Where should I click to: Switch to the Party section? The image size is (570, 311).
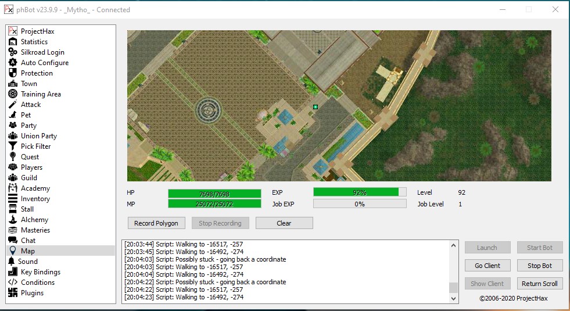pyautogui.click(x=28, y=126)
